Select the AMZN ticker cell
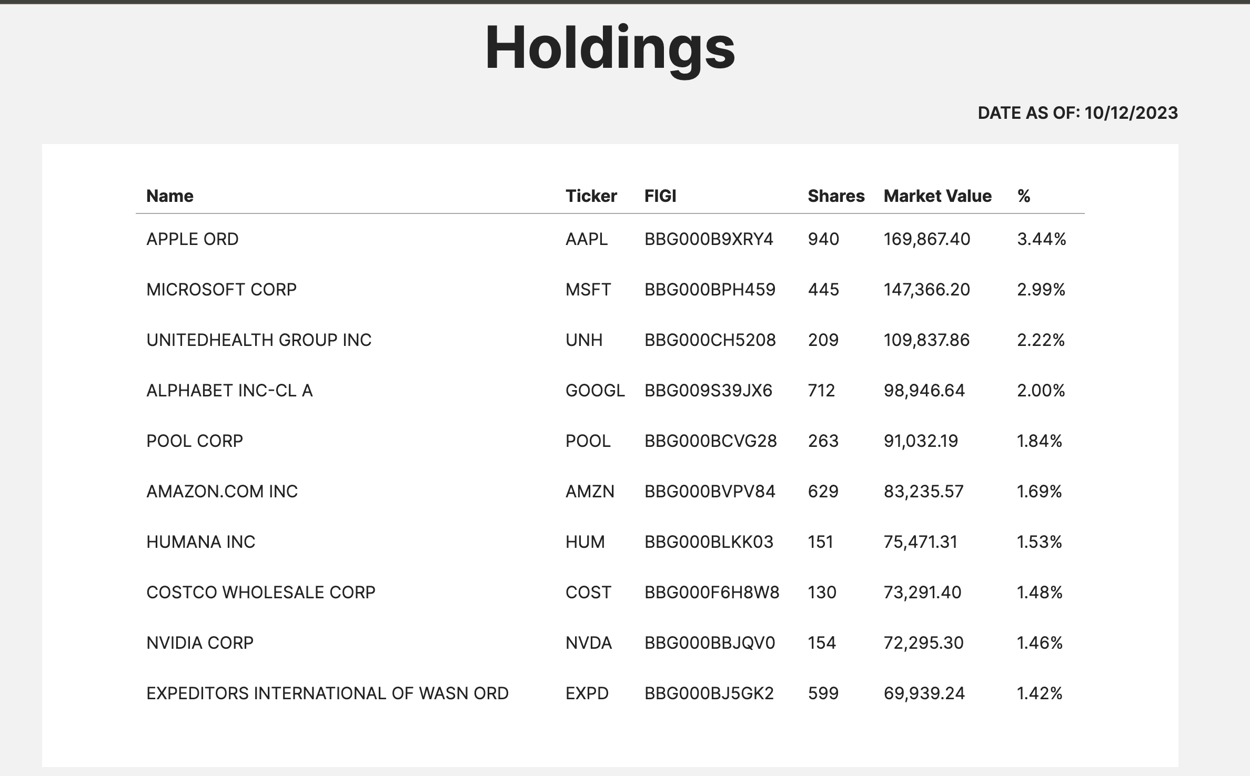 pos(590,492)
